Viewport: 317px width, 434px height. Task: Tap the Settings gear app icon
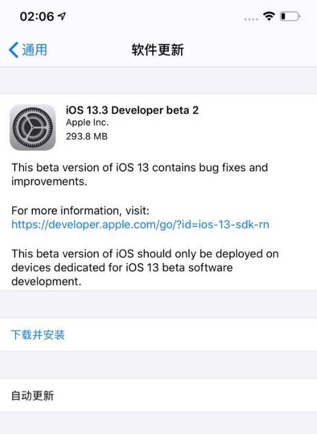(33, 127)
